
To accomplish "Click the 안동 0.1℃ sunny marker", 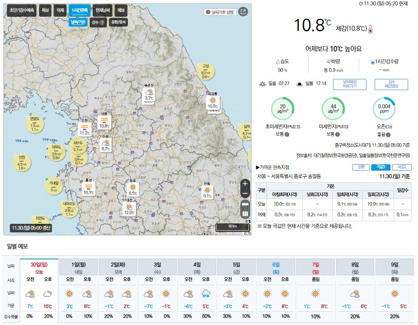I will pos(207,192).
